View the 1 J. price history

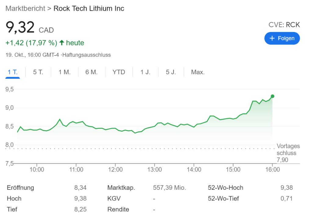[x=145, y=72]
